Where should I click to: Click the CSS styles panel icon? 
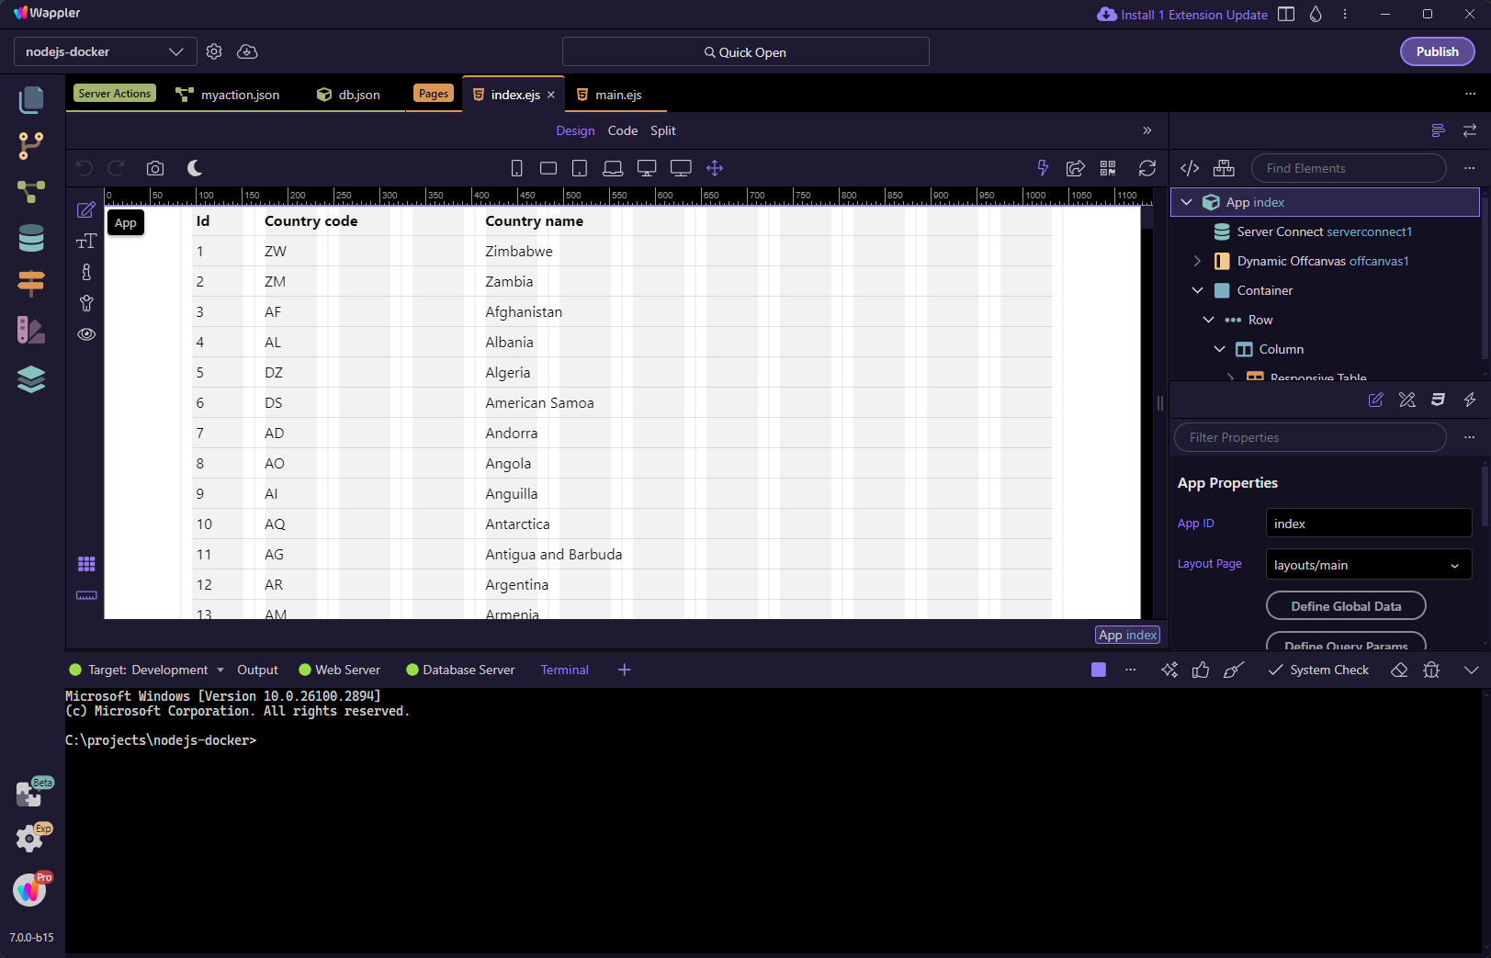1439,400
